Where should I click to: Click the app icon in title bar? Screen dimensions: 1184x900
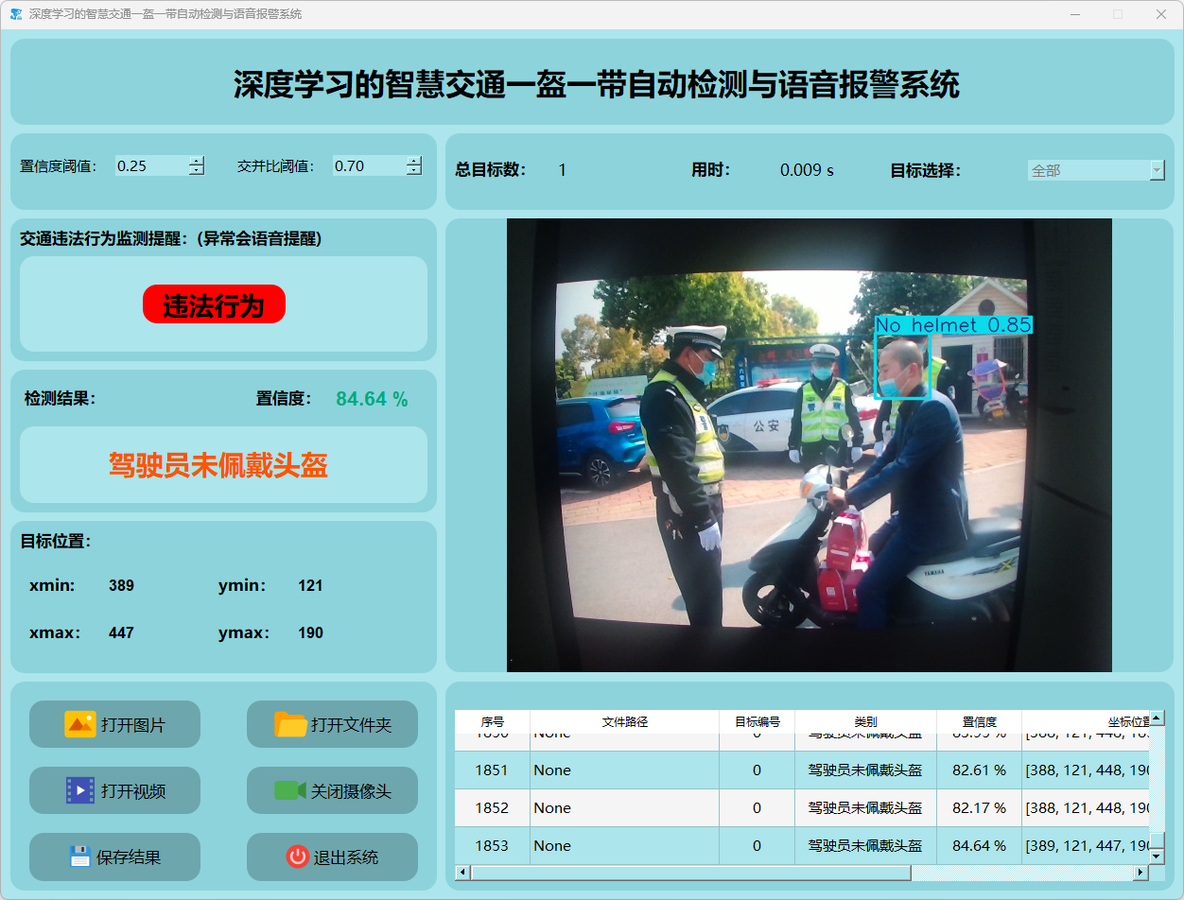(x=16, y=14)
